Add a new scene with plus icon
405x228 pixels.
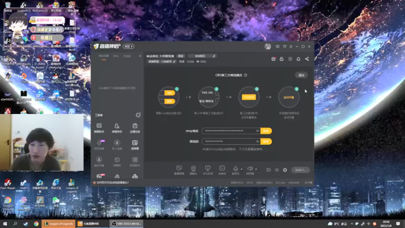pos(140,56)
